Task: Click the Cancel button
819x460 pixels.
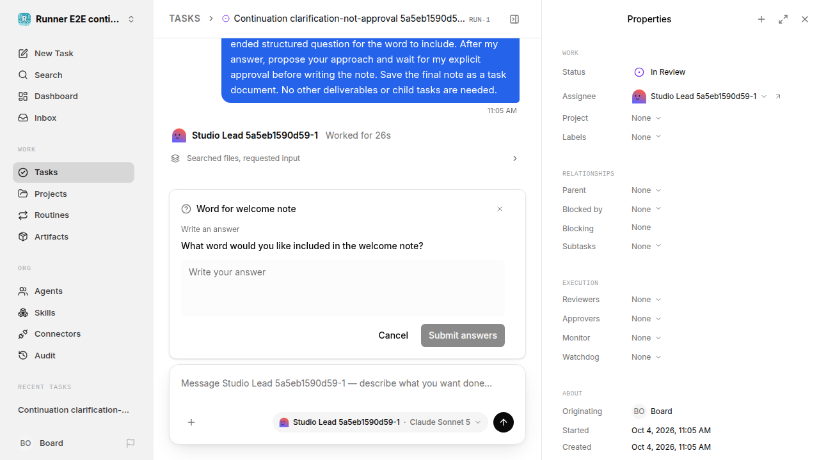Action: click(x=393, y=335)
